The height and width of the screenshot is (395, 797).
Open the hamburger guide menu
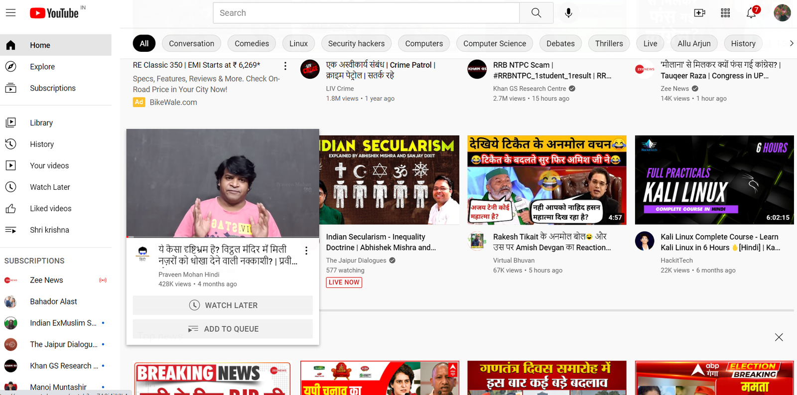tap(10, 13)
